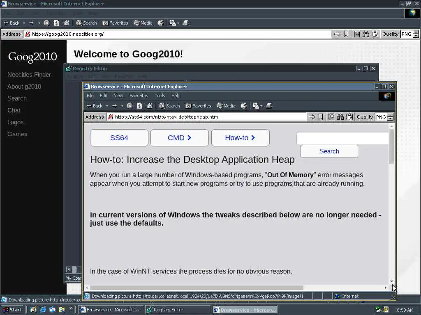This screenshot has height=315, width=421.
Task: Click Refresh icon in background Goog2010 browser
Action: [56, 23]
